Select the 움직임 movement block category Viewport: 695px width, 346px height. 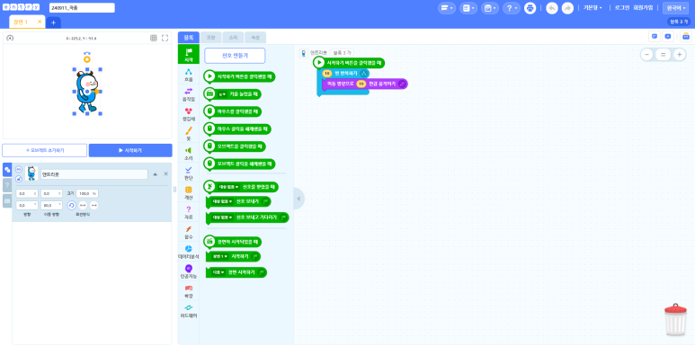[x=189, y=94]
